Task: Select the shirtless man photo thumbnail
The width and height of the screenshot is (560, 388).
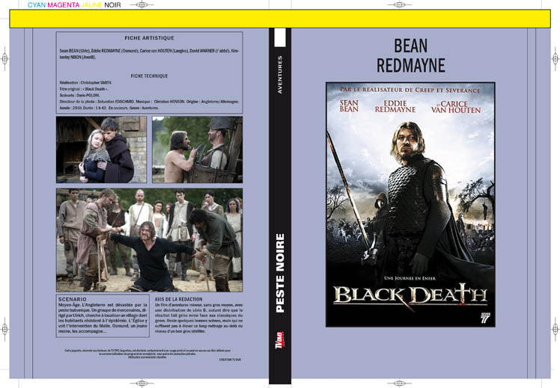Action: point(198,150)
